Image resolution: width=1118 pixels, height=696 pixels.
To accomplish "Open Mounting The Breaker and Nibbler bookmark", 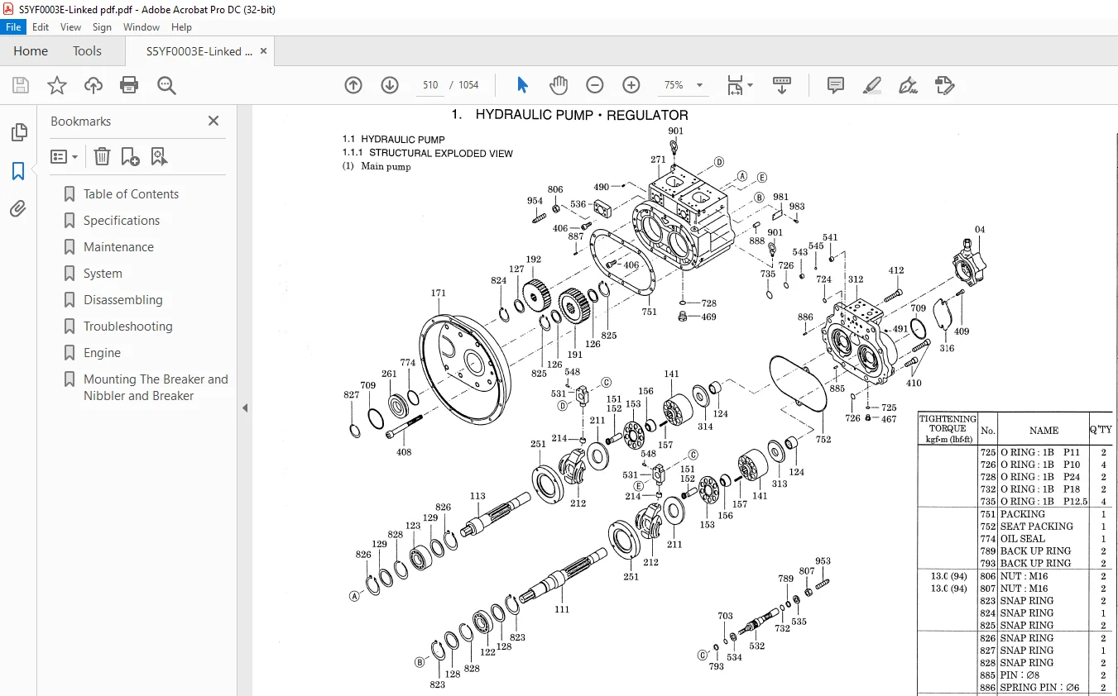I will click(x=156, y=388).
